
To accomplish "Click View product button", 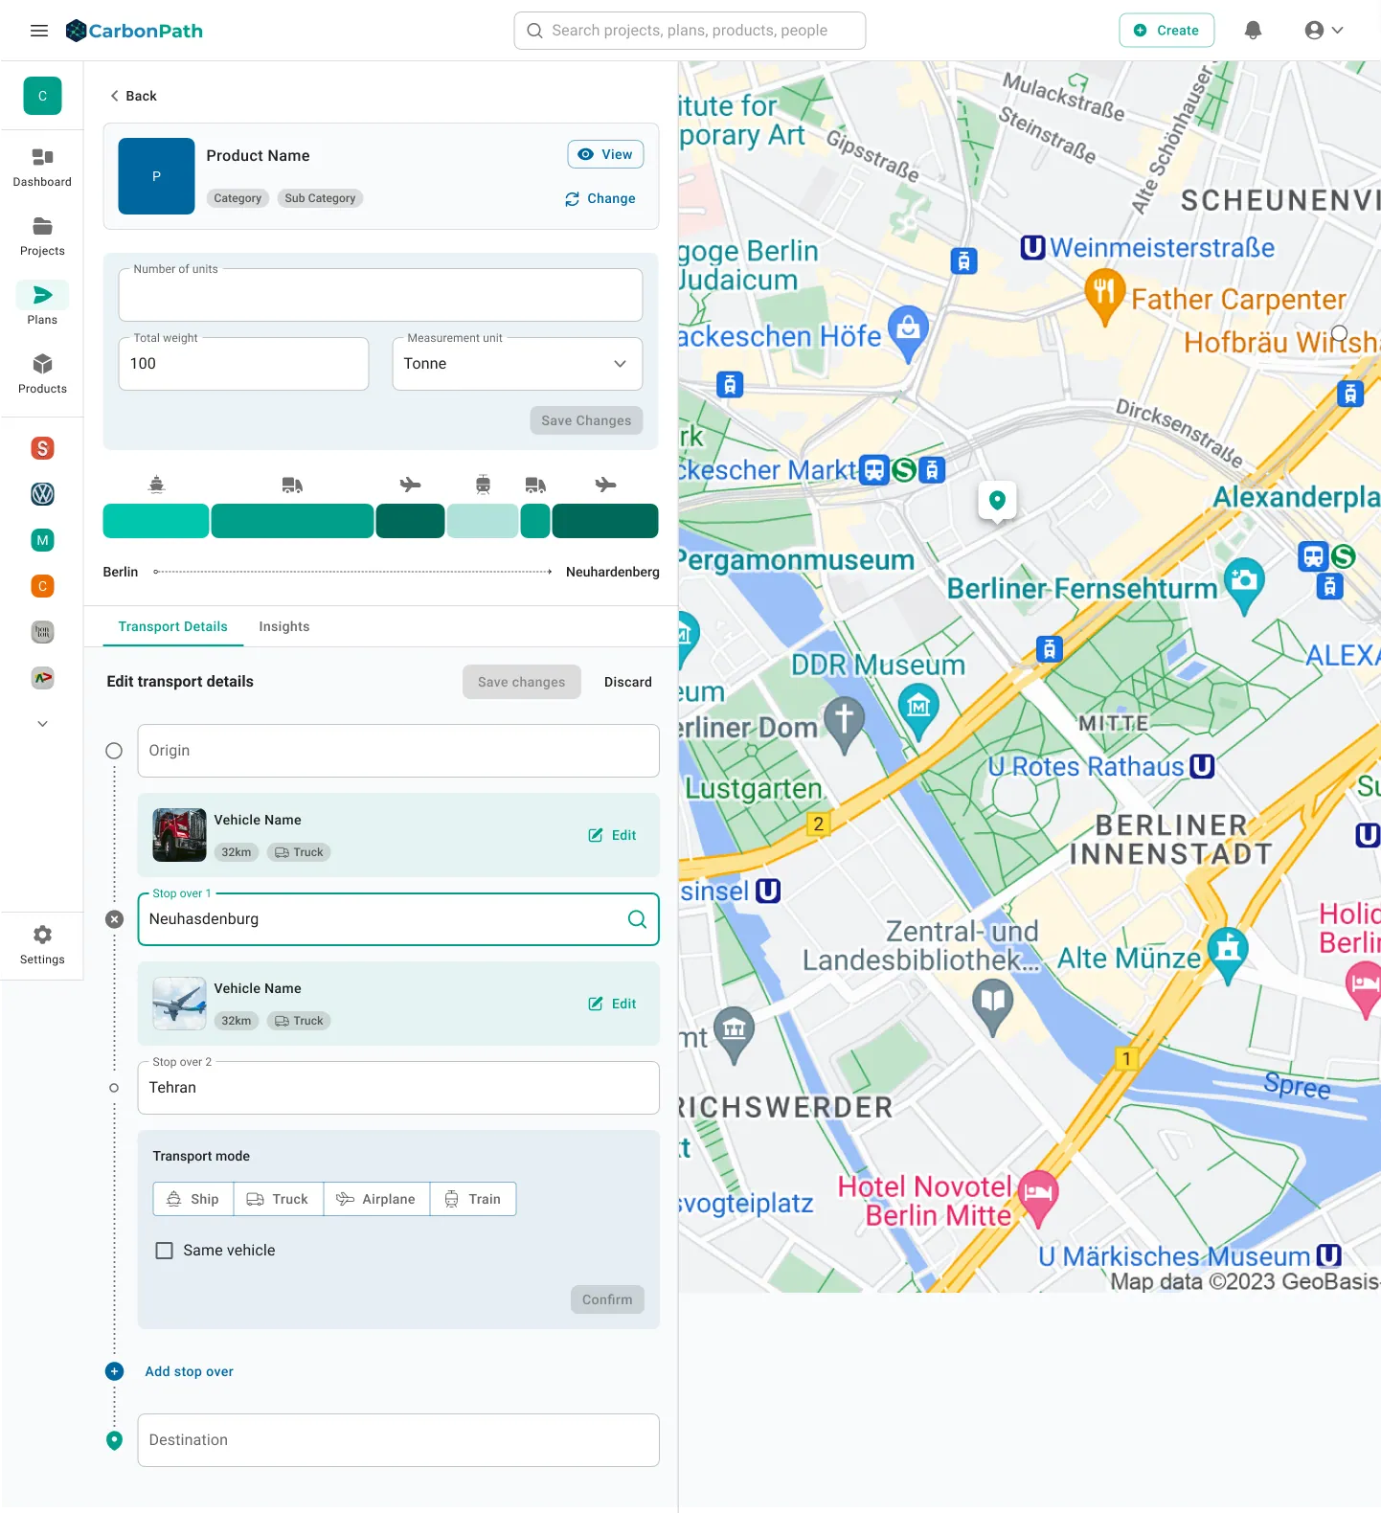I will [605, 154].
